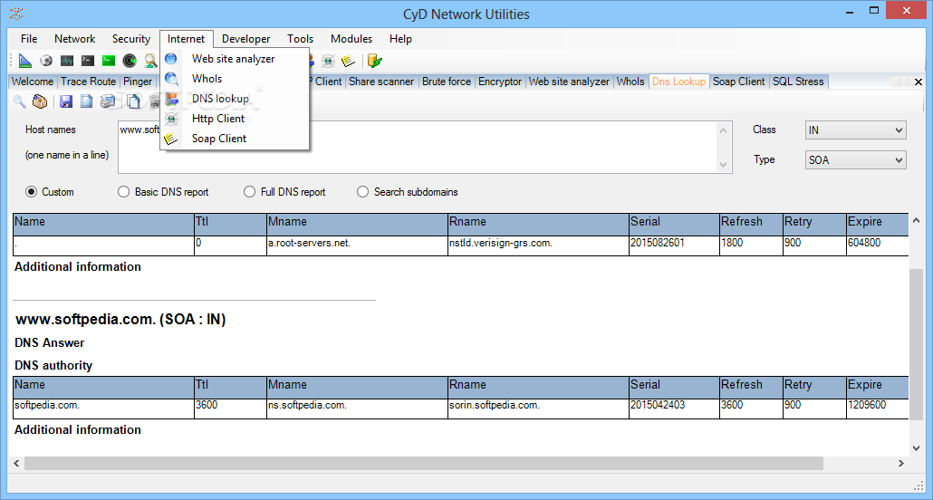The width and height of the screenshot is (933, 500).
Task: Click the database icon at the toolbar's right end
Action: pos(374,61)
